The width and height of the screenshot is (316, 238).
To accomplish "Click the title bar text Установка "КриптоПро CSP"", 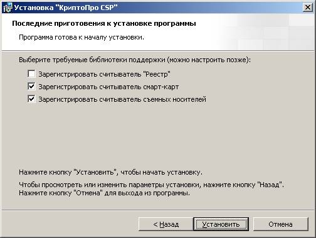I will pyautogui.click(x=66, y=8).
